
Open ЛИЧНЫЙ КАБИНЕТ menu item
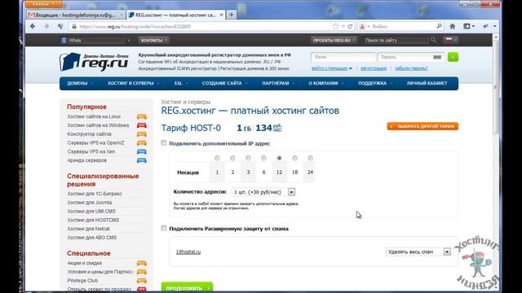[427, 83]
